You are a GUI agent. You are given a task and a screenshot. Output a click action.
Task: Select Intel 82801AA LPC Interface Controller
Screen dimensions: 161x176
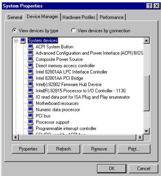pyautogui.click(x=71, y=72)
